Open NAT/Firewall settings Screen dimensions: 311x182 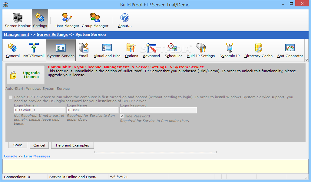pyautogui.click(x=34, y=50)
